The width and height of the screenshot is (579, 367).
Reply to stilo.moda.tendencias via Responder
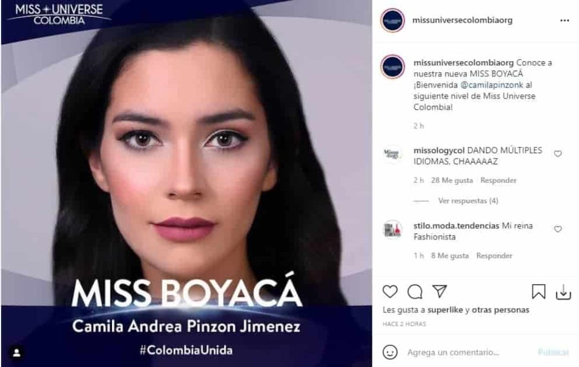[494, 256]
